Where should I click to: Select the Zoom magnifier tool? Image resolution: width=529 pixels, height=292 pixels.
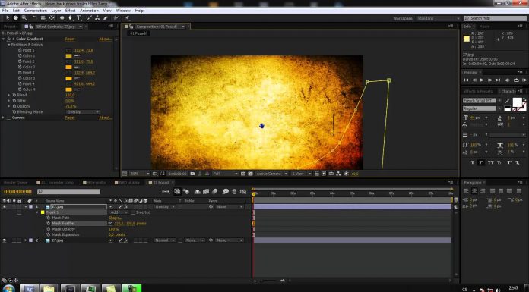click(x=24, y=18)
